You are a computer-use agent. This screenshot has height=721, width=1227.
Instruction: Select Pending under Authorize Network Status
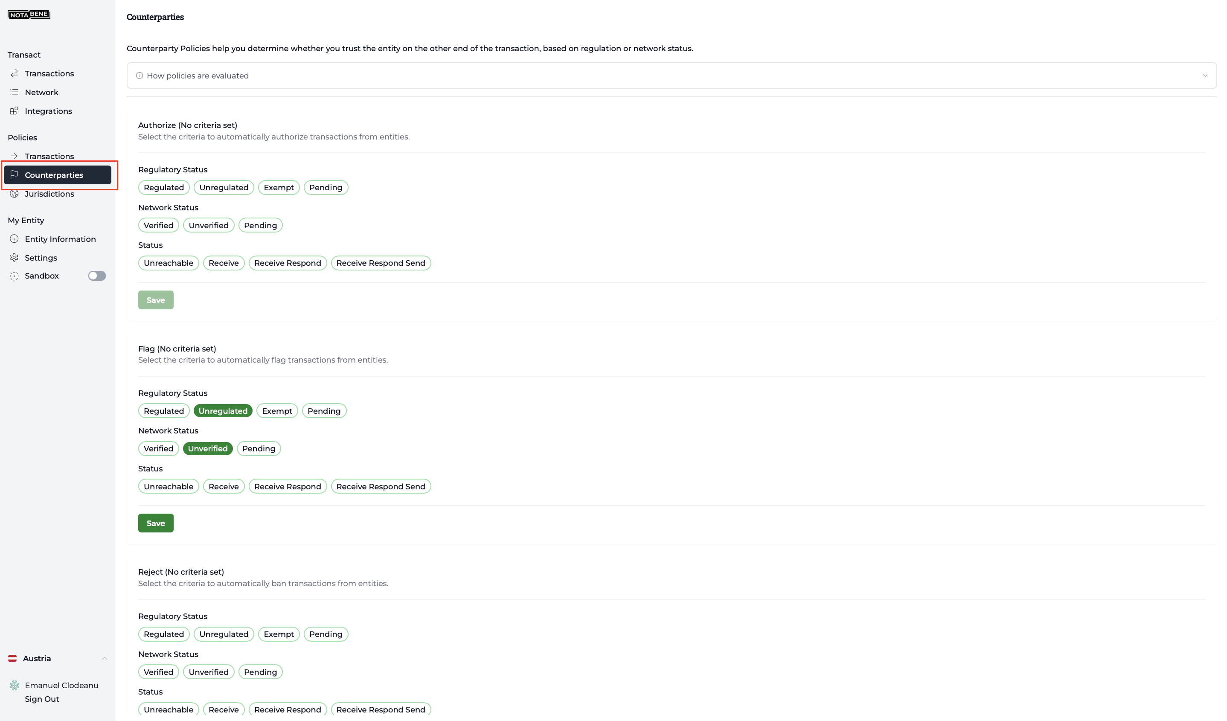coord(261,225)
